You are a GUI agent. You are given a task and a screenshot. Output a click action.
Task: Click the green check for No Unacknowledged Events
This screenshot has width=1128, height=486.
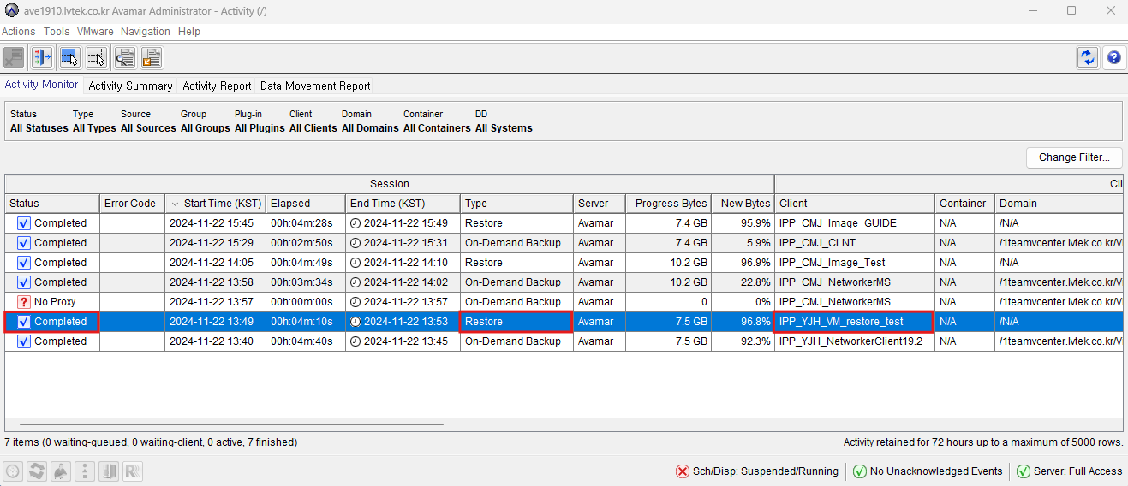(x=860, y=471)
